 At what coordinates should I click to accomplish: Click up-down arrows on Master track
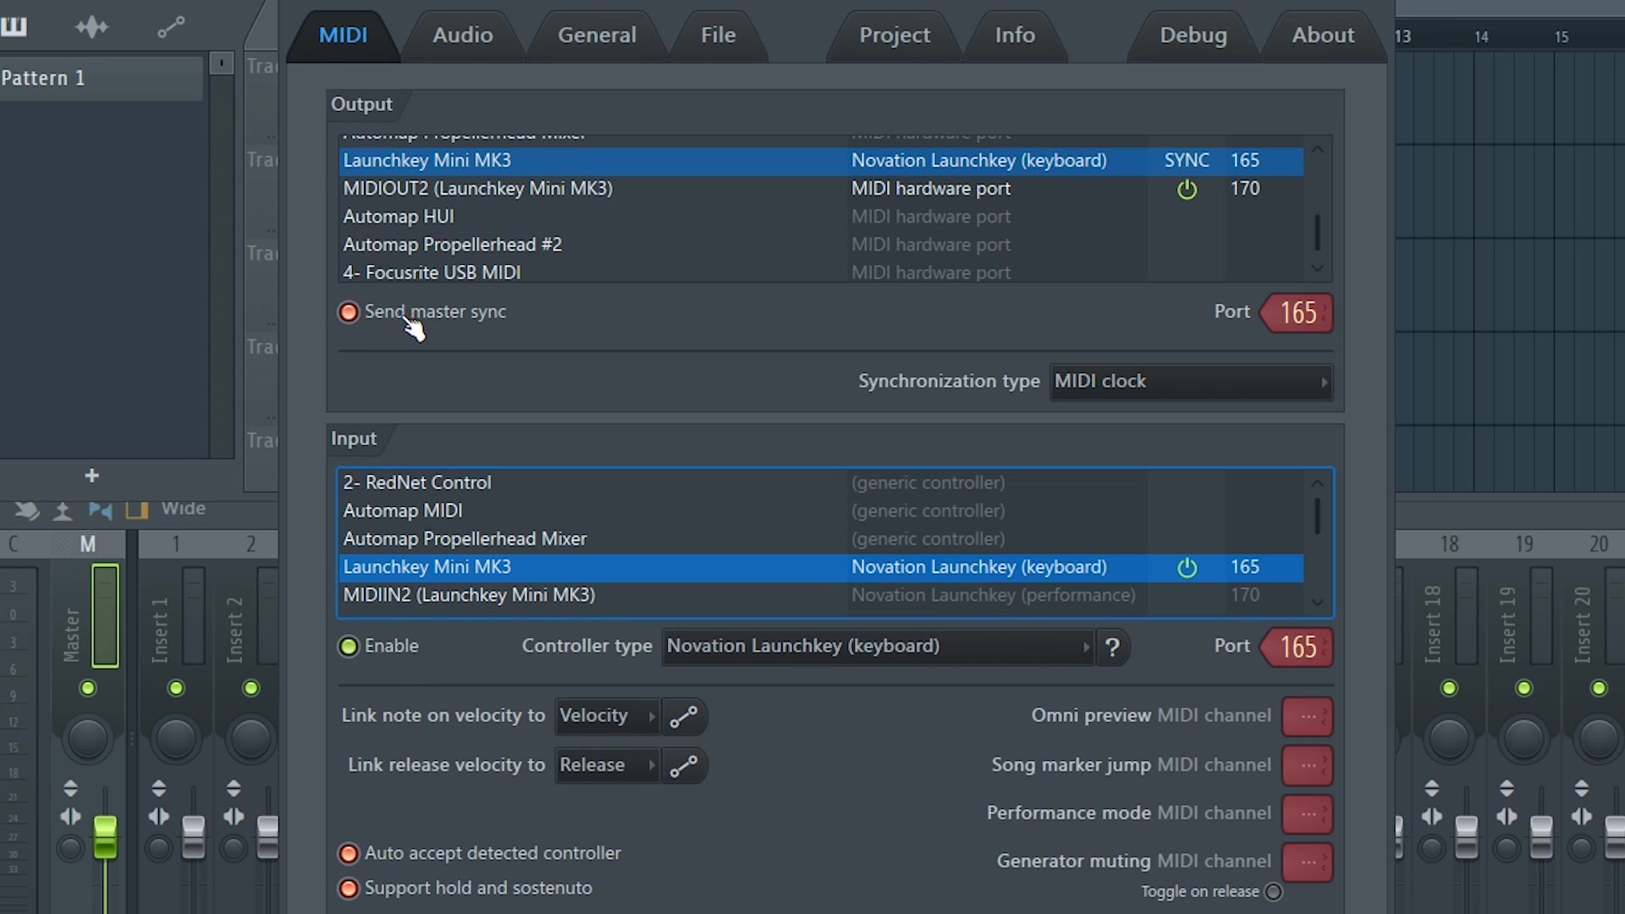(x=70, y=789)
